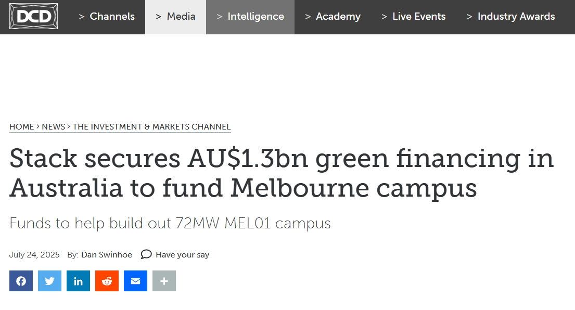Open the Industry Awards menu

coord(510,17)
